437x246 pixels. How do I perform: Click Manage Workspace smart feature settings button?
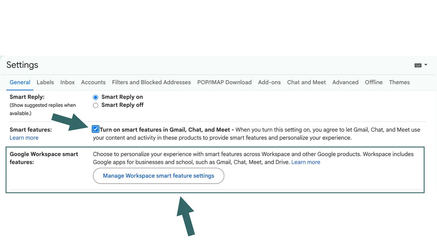(158, 176)
